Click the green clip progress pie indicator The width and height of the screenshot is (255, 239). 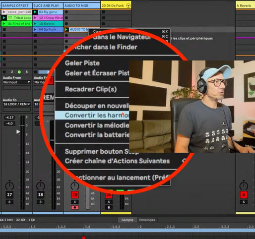pos(19,72)
